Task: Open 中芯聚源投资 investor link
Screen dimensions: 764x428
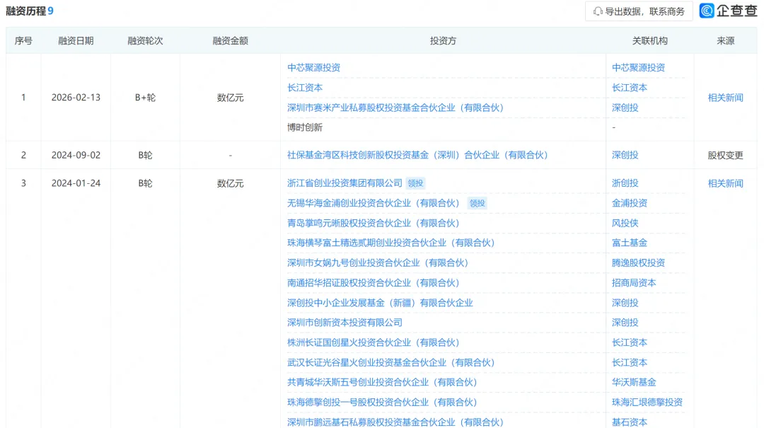Action: pos(313,68)
